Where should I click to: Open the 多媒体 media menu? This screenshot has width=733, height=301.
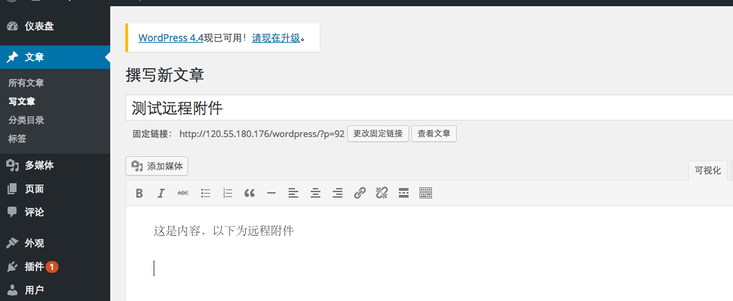(x=54, y=165)
